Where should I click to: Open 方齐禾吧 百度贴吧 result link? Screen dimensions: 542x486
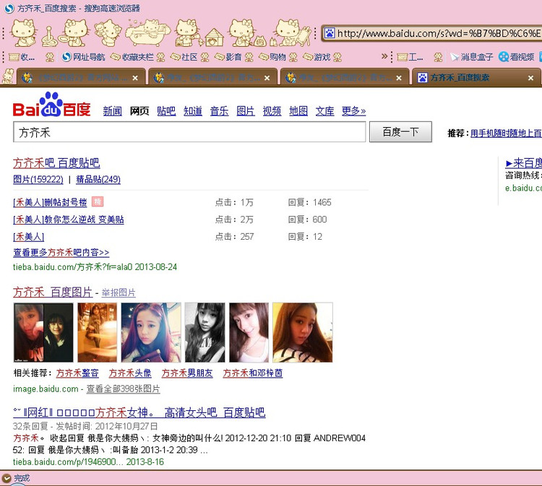(x=56, y=163)
